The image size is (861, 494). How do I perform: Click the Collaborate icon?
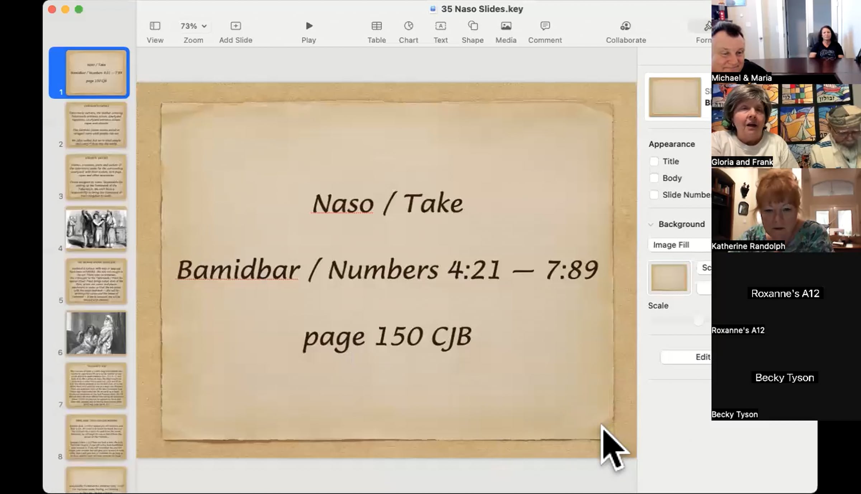(x=625, y=26)
